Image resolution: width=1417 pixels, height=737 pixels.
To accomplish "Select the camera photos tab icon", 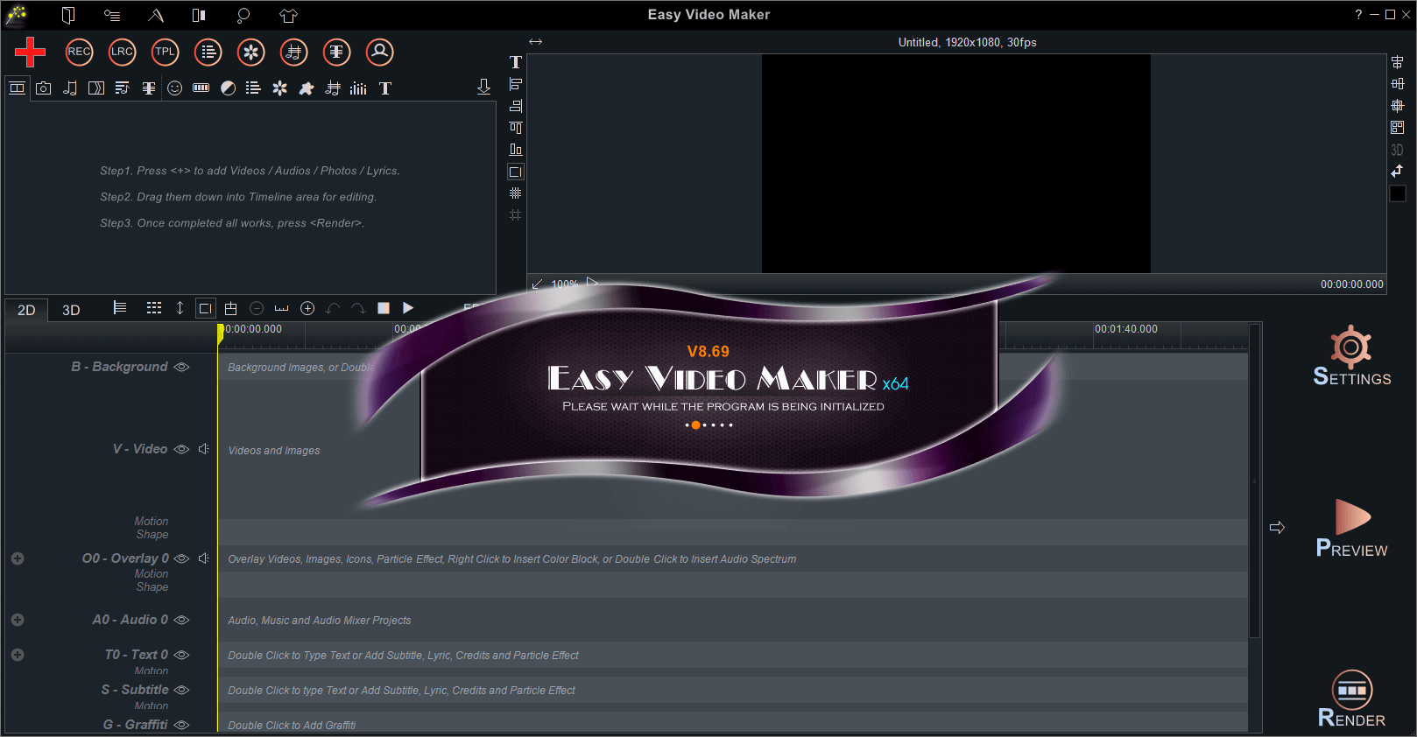I will pos(44,88).
